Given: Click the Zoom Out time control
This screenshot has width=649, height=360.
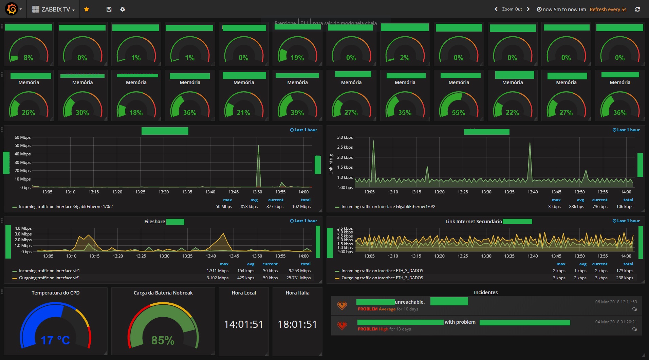Looking at the screenshot, I should [x=512, y=9].
